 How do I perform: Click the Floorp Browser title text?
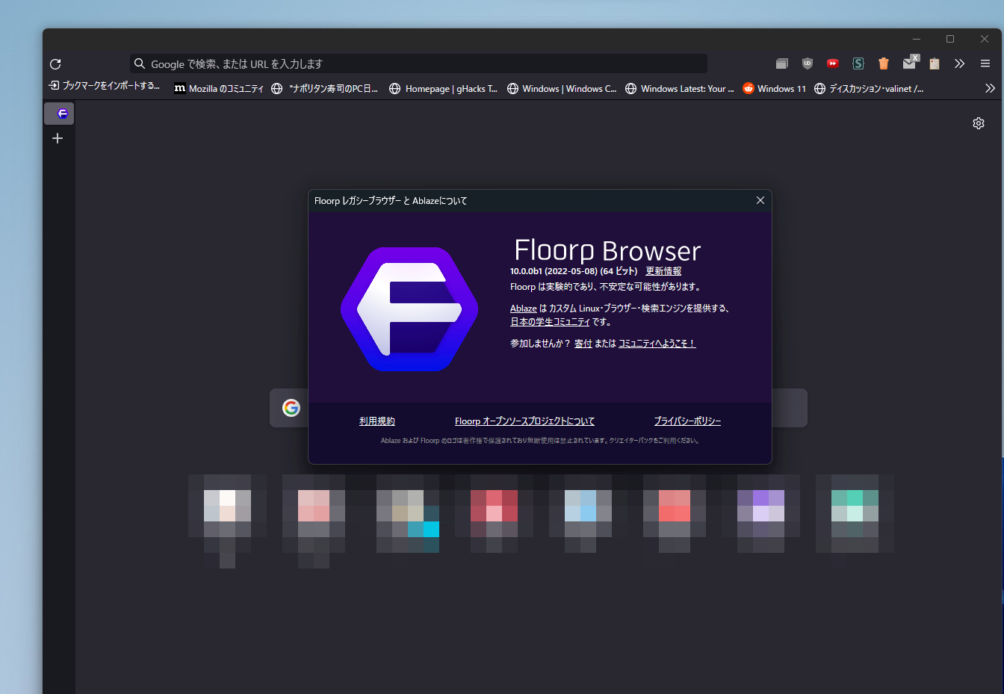[607, 250]
